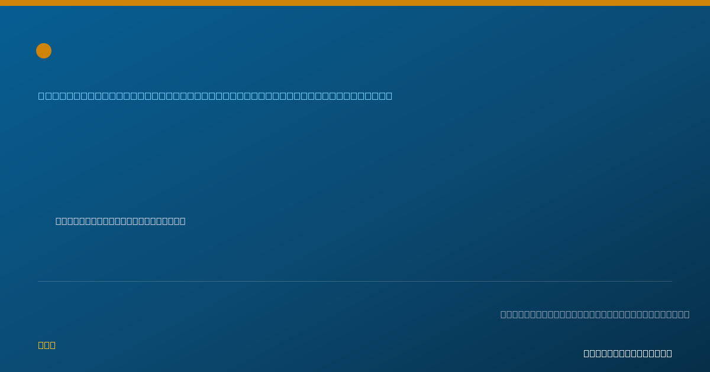Click the right end of the divider line

click(x=672, y=281)
